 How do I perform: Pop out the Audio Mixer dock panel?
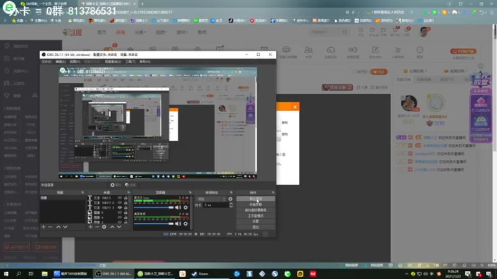191,192
